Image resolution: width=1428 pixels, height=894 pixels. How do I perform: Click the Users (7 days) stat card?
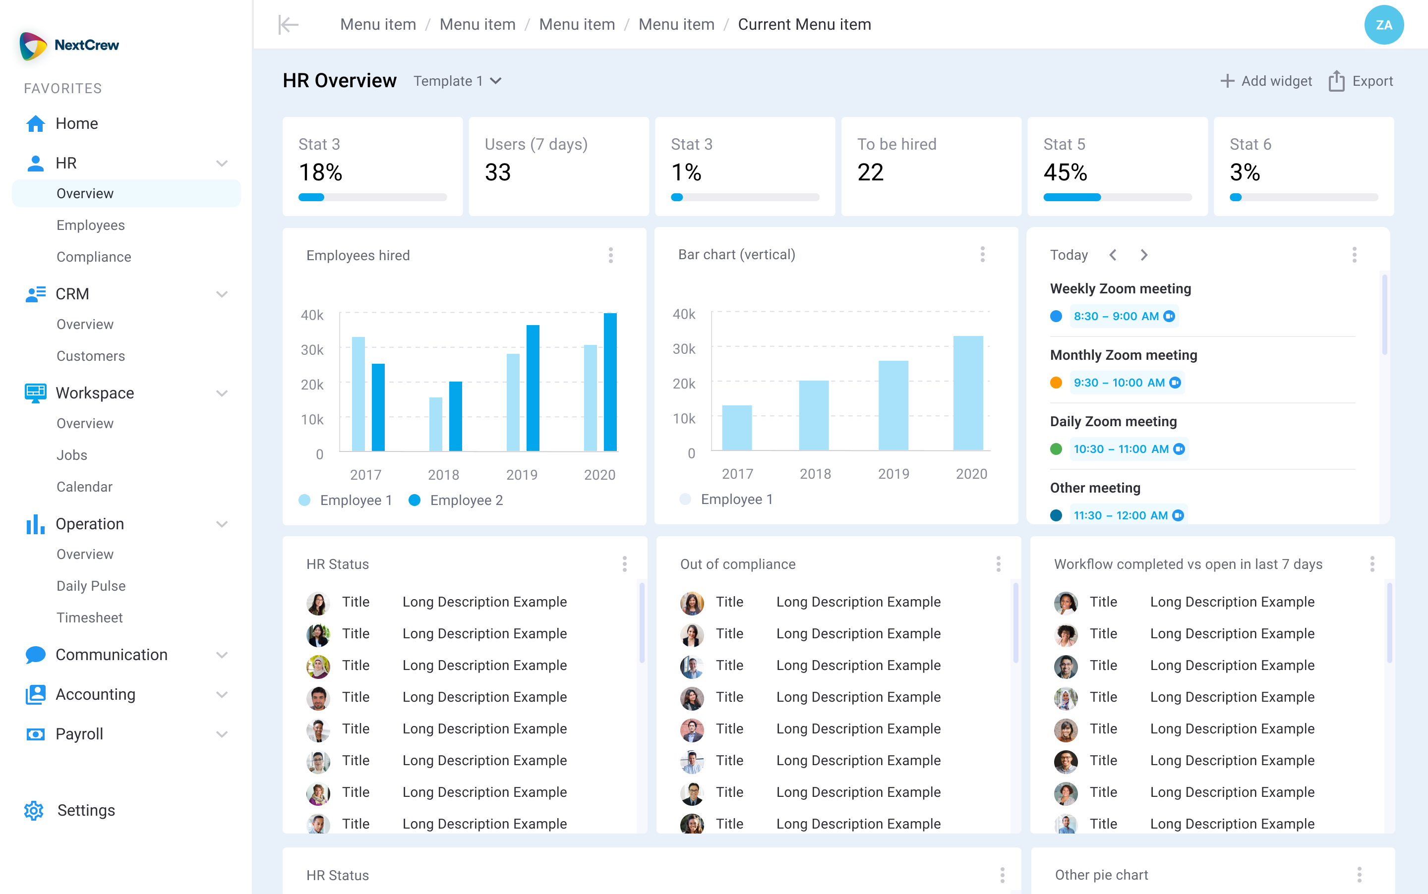tap(558, 167)
